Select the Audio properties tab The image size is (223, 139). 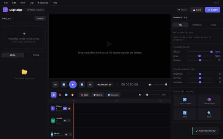[214, 25]
